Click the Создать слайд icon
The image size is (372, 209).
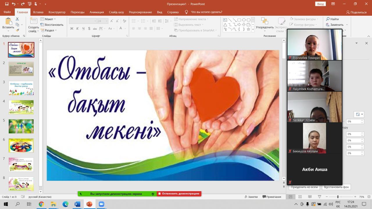(x=33, y=21)
